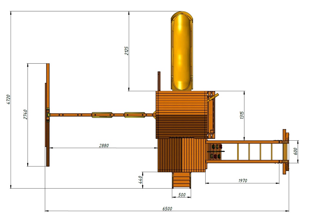
Task: Select the 2125 slide length dimension text
Action: coord(127,51)
